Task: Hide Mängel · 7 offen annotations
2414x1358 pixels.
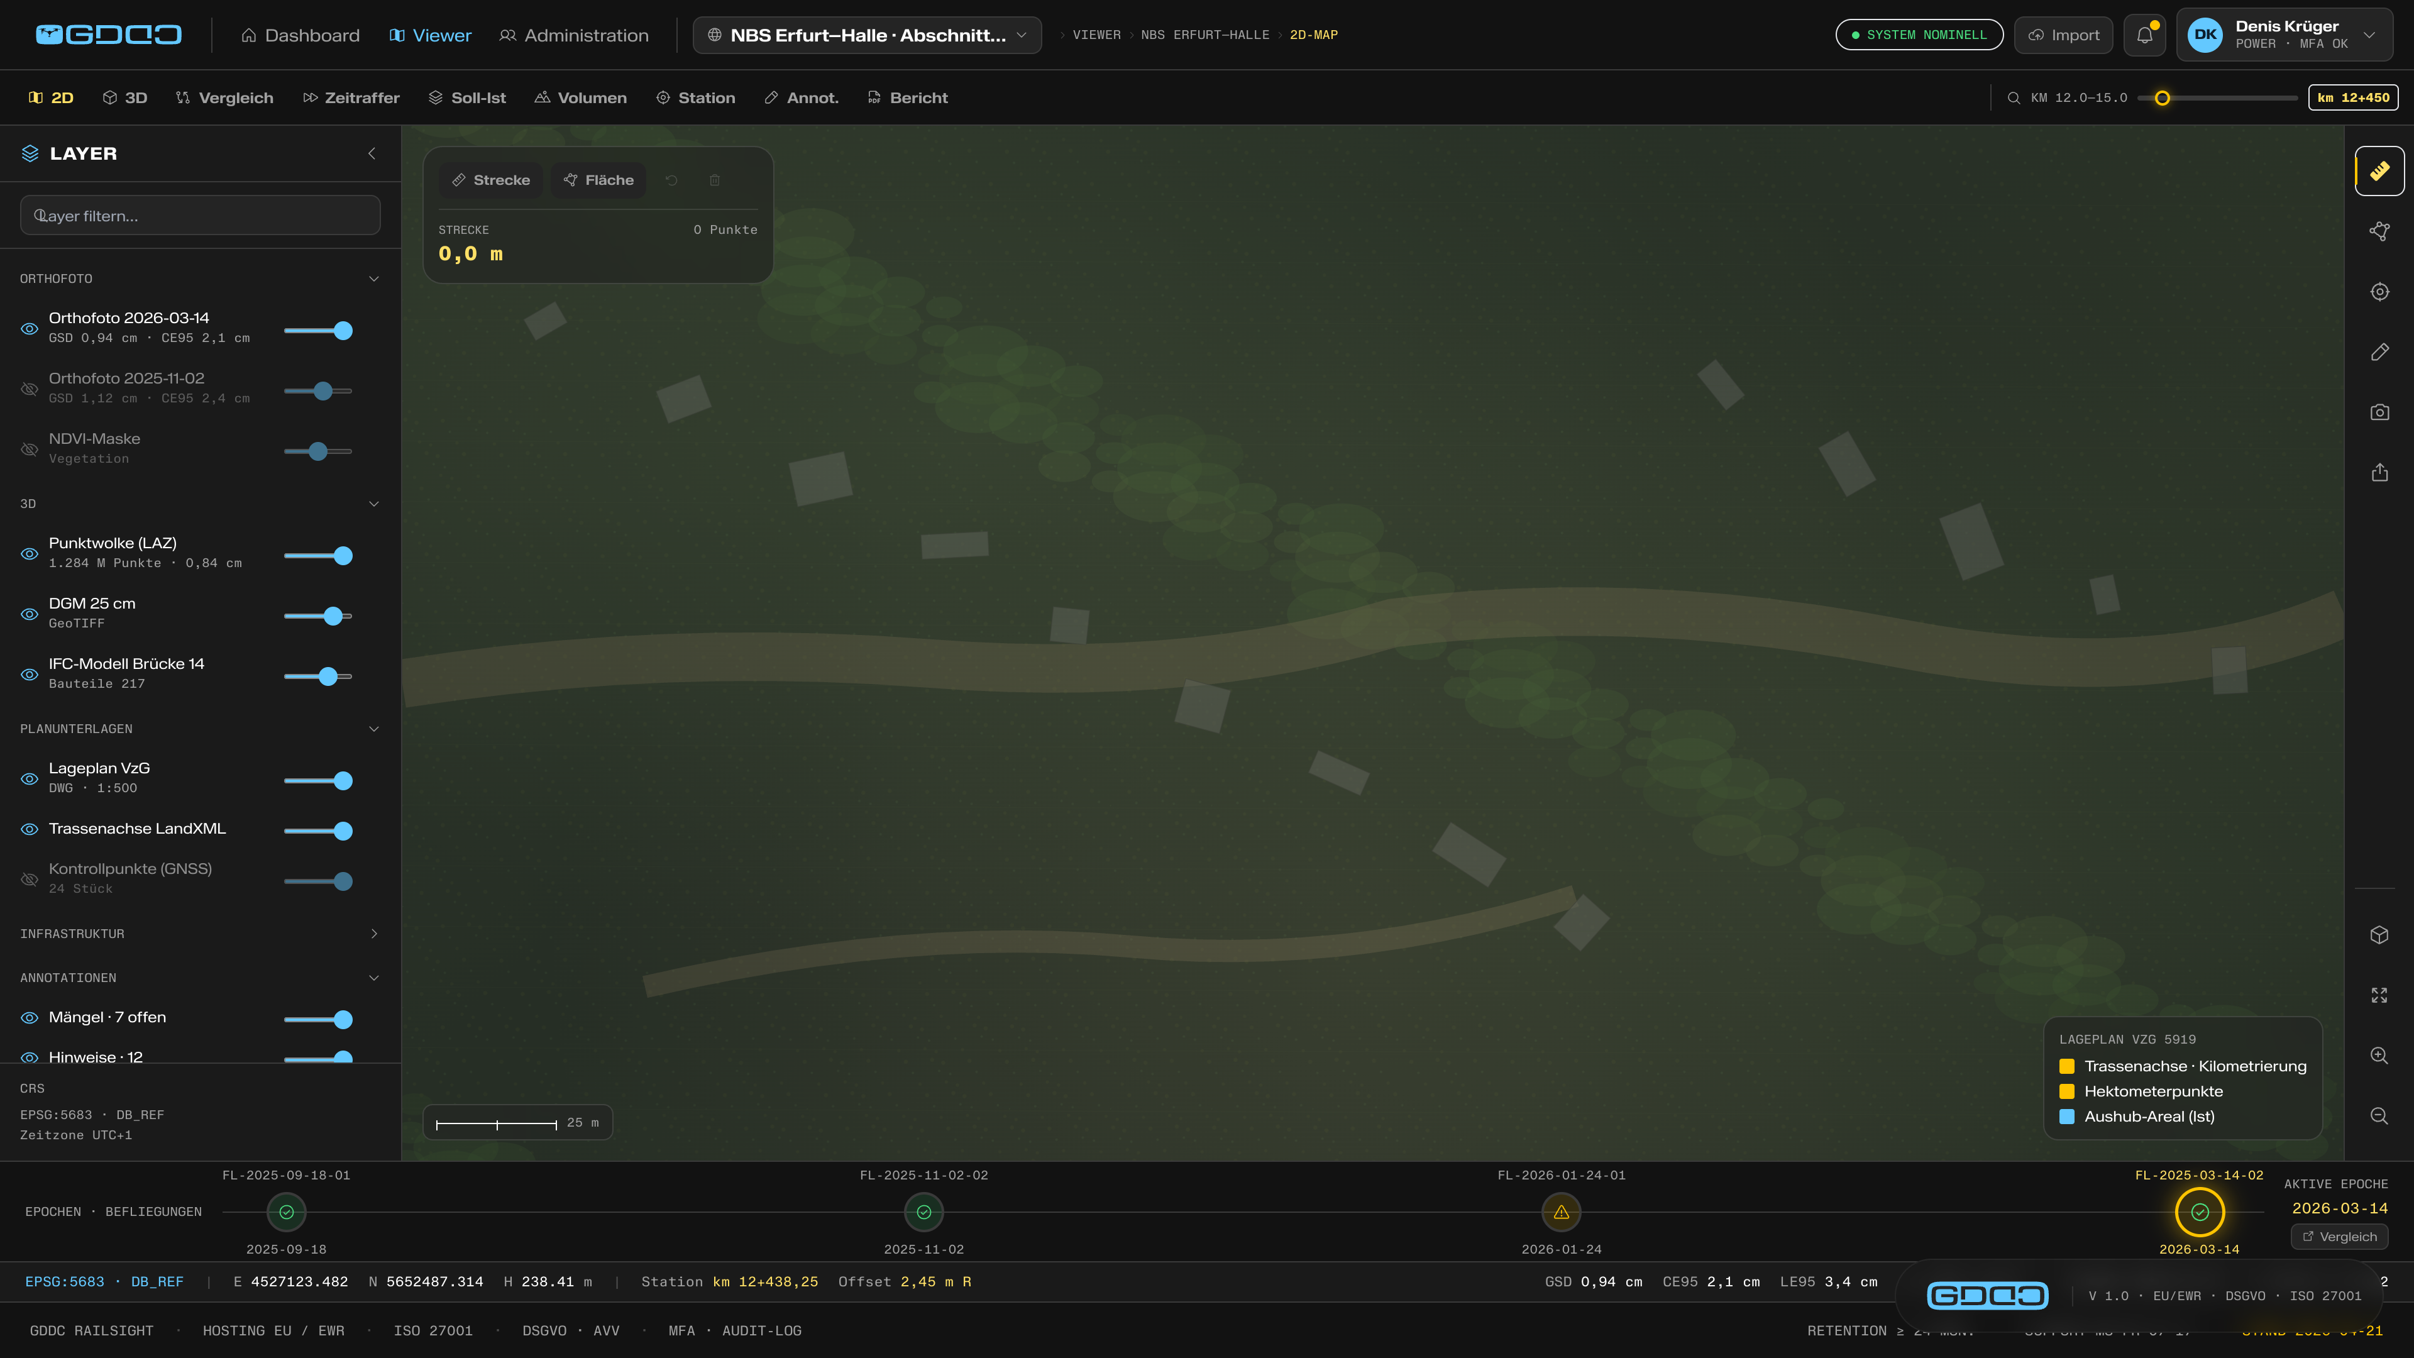Action: [x=30, y=1018]
